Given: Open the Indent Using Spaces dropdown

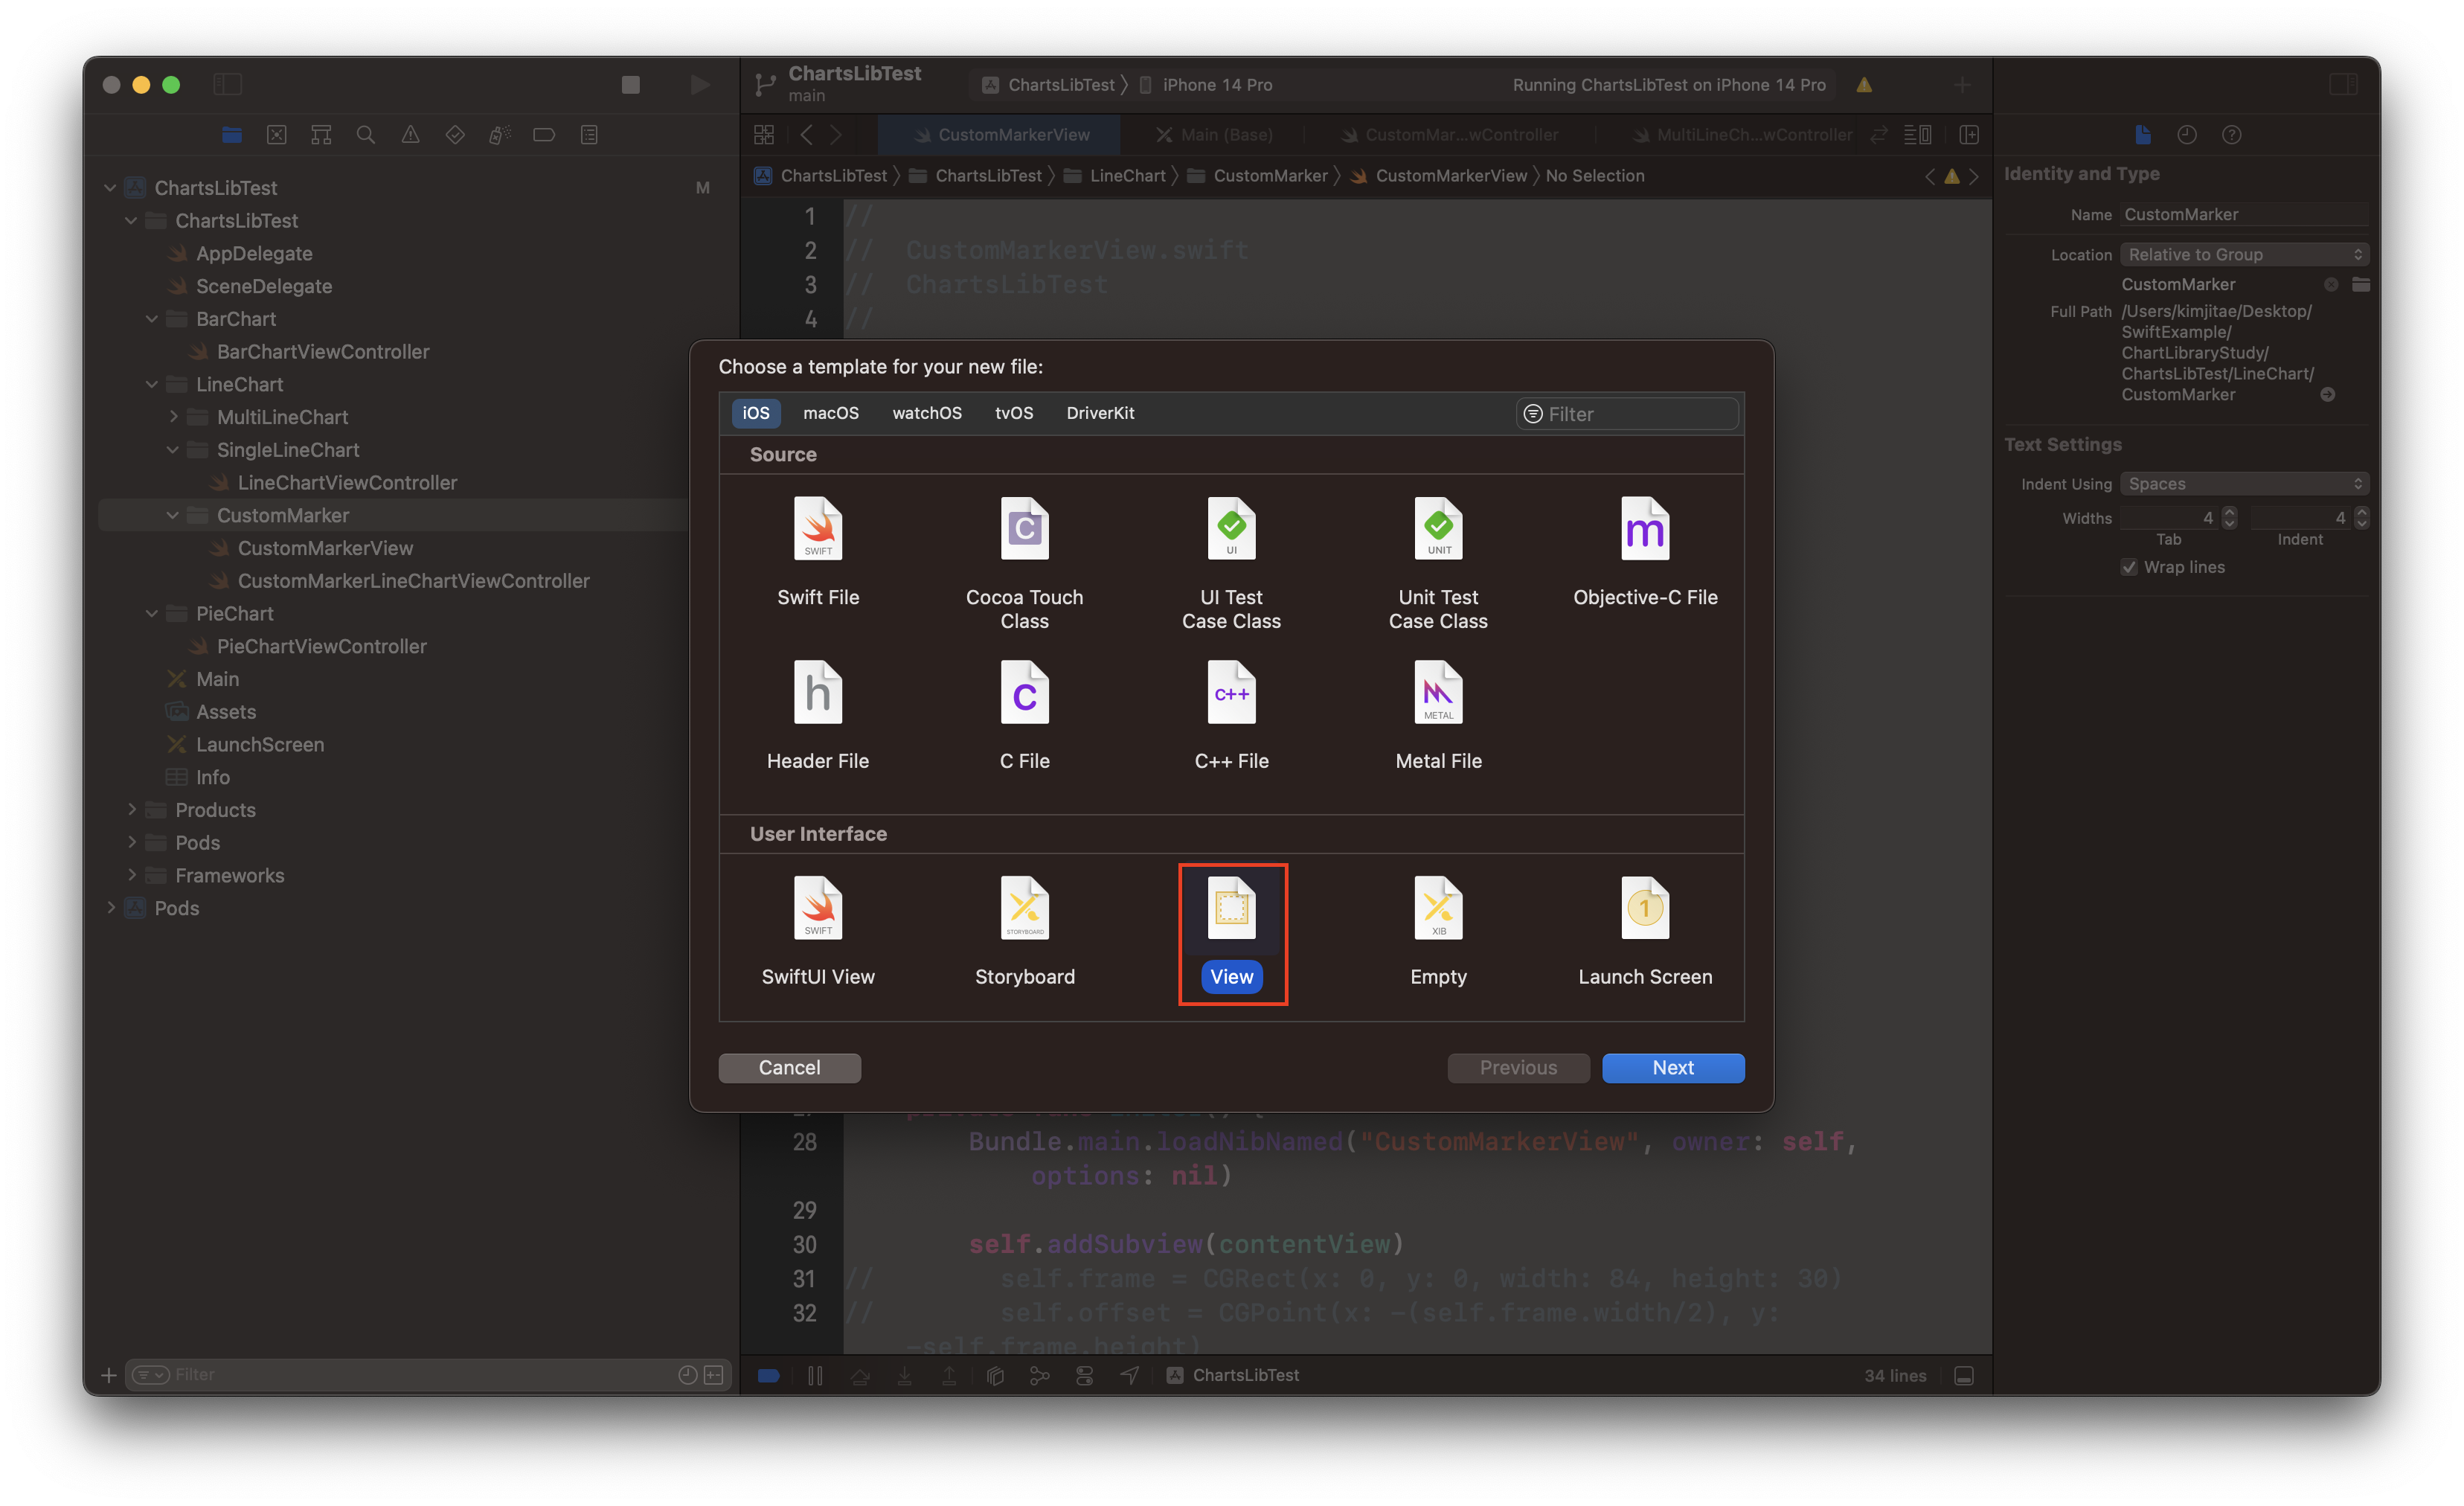Looking at the screenshot, I should (2244, 484).
